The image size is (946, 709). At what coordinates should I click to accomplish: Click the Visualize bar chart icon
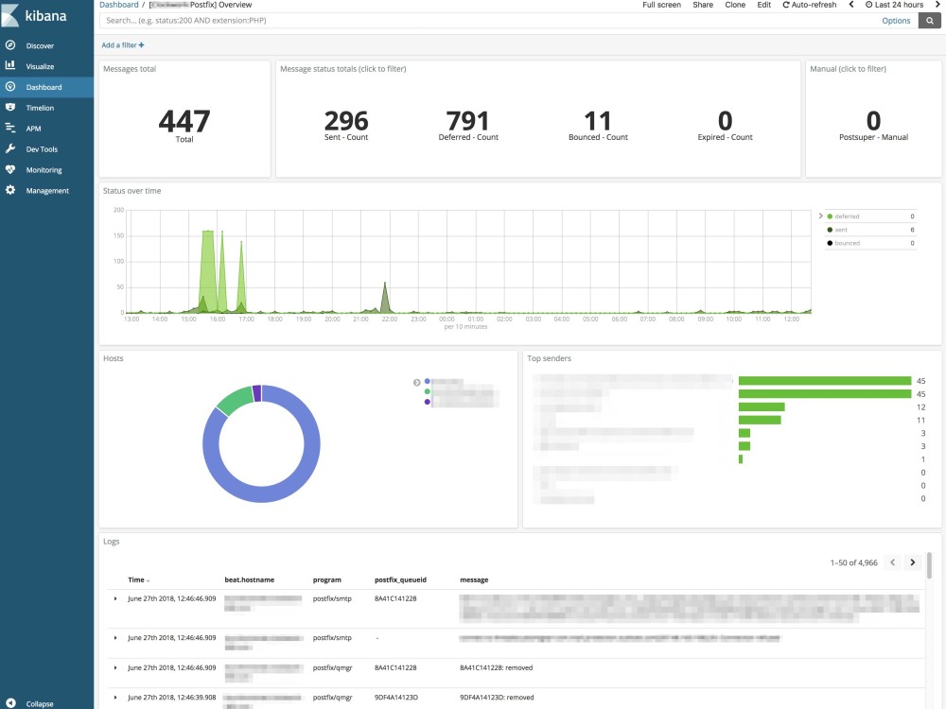[x=10, y=66]
